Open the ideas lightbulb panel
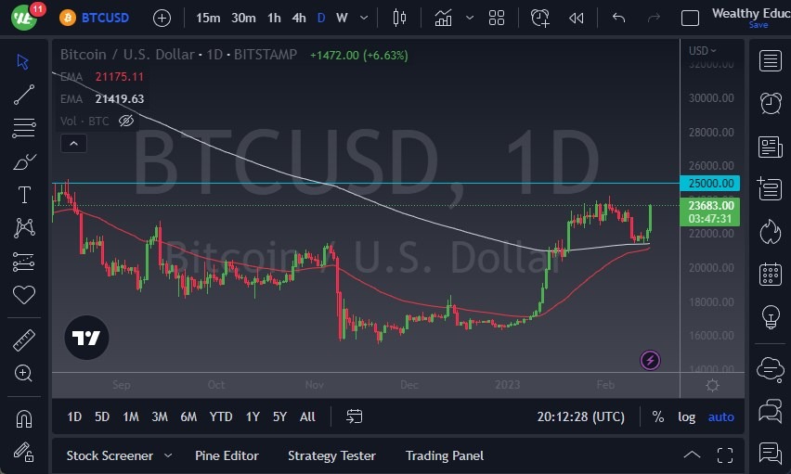791x474 pixels. [x=771, y=316]
